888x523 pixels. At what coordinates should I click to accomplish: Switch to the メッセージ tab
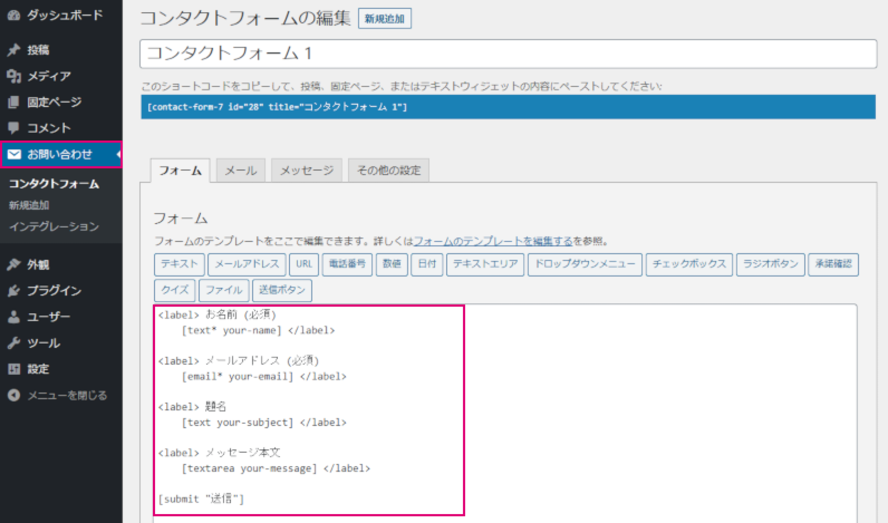[307, 171]
